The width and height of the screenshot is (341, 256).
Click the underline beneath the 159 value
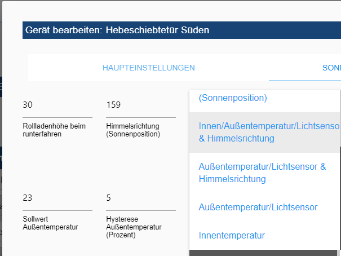coord(141,117)
